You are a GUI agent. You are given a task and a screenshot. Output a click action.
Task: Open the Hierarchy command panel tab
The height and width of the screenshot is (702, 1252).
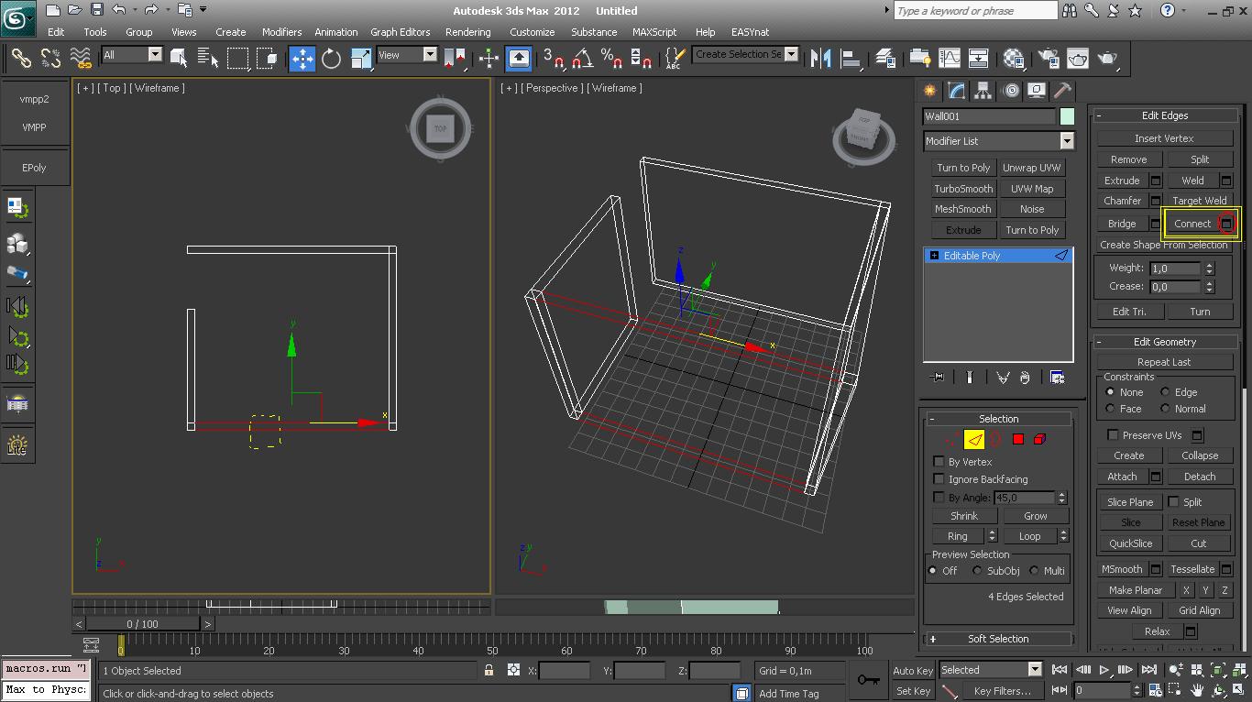pos(983,91)
